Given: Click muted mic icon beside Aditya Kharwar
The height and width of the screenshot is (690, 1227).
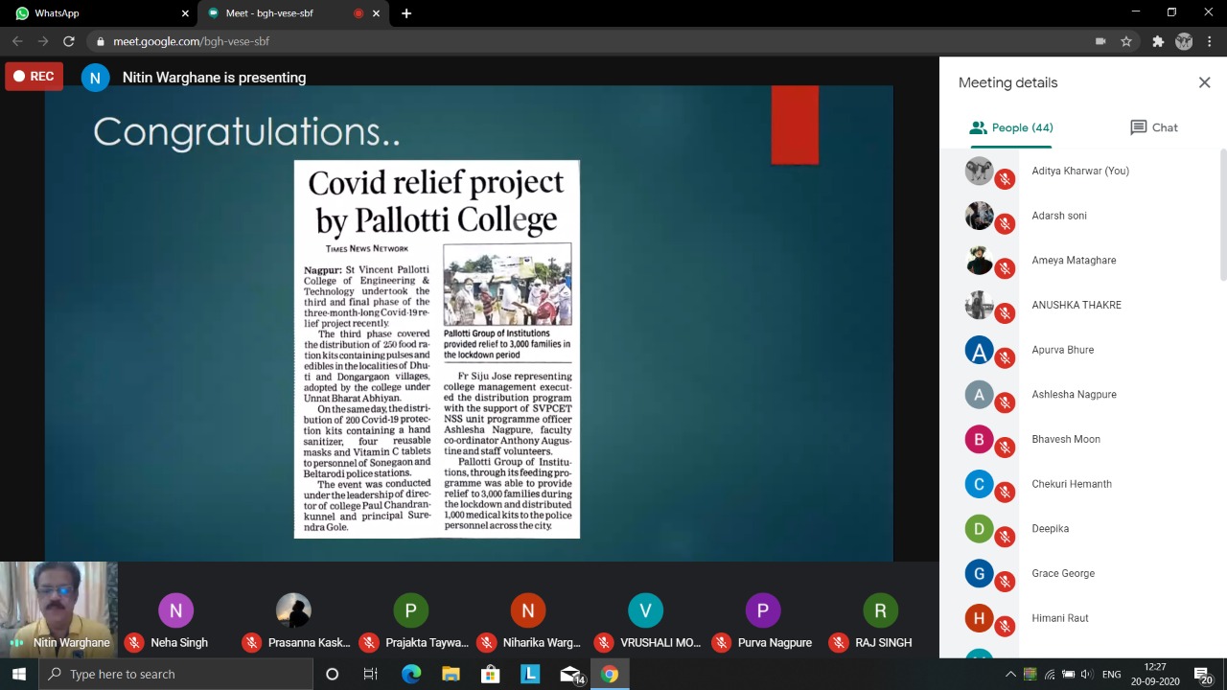Looking at the screenshot, I should [x=1005, y=178].
